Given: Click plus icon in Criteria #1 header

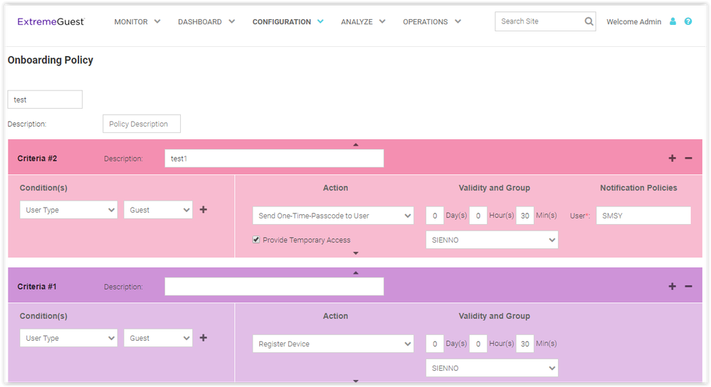Looking at the screenshot, I should [672, 286].
